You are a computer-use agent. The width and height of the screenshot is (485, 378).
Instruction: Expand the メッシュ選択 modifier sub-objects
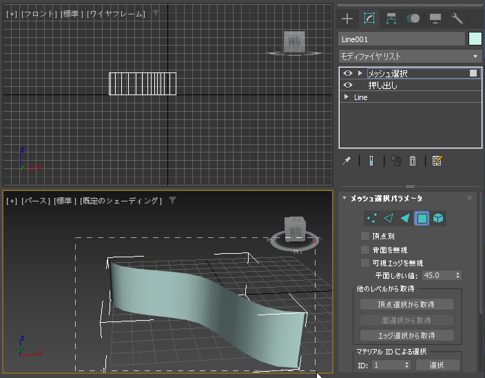coord(360,73)
